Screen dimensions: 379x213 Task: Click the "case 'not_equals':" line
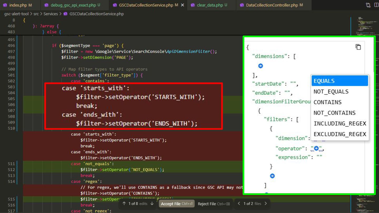[92, 164]
